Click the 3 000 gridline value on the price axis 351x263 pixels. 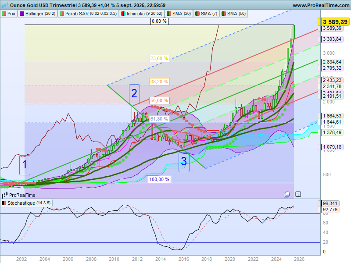(329, 53)
